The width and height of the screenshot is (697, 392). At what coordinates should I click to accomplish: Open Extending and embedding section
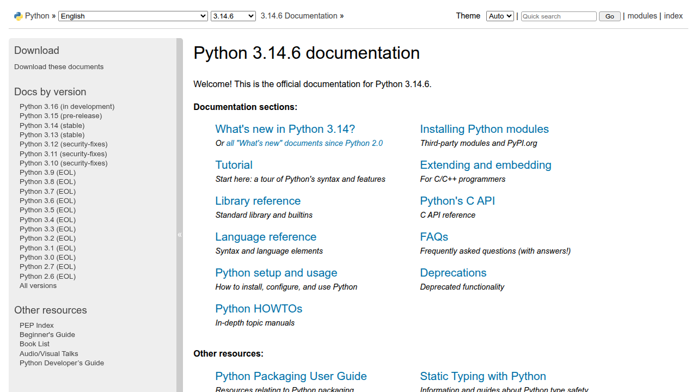click(486, 165)
